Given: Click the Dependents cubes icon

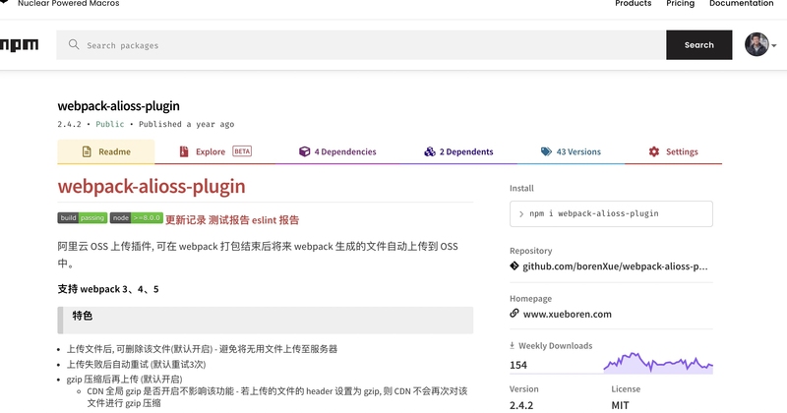Looking at the screenshot, I should 430,151.
